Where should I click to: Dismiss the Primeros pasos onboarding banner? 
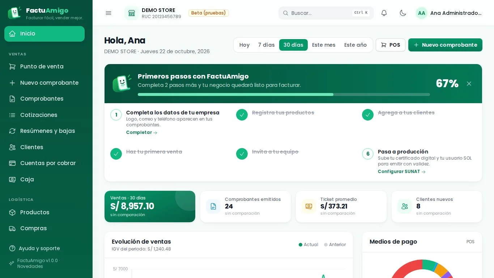[469, 84]
